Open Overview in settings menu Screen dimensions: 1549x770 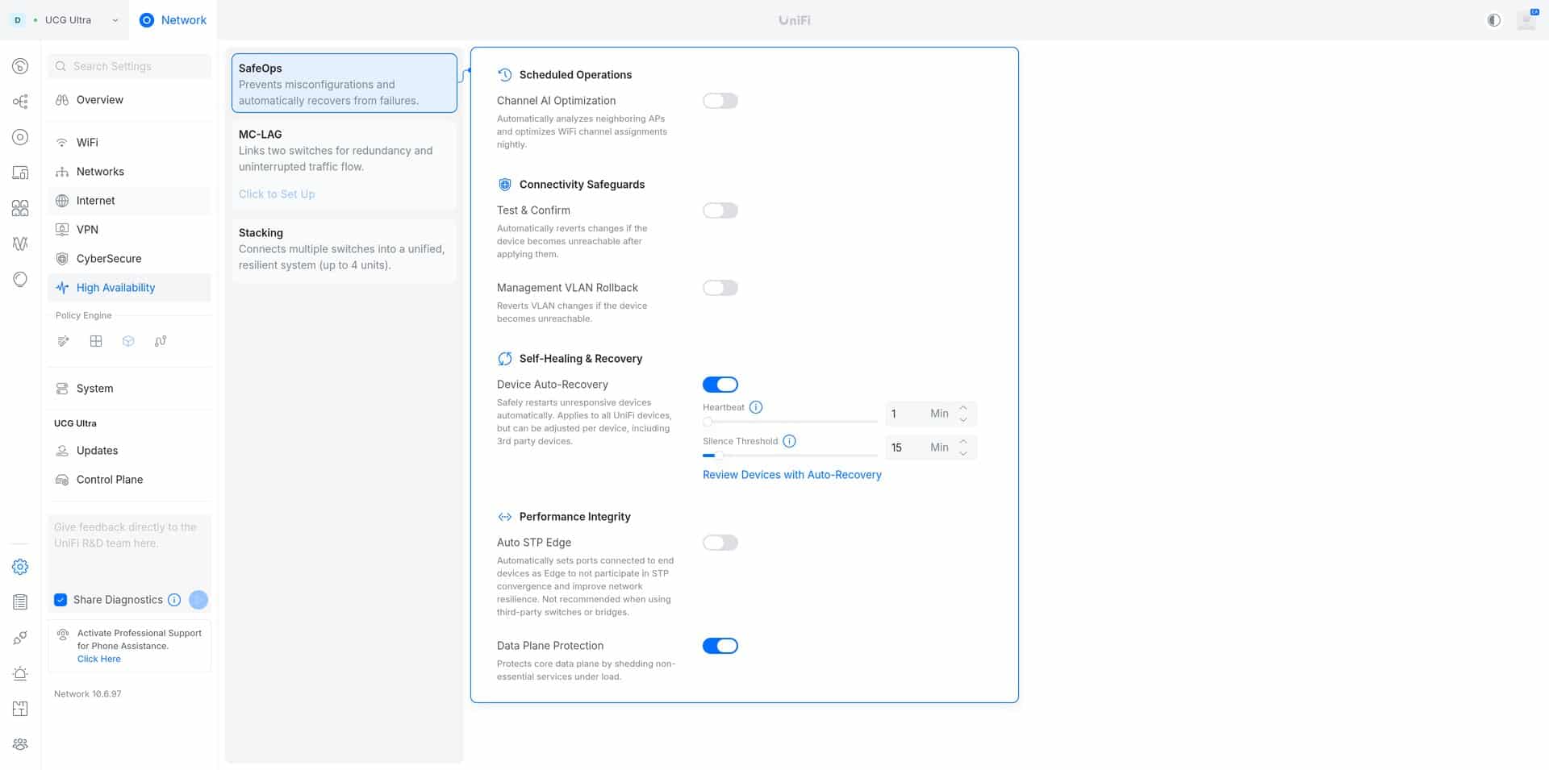pos(129,100)
